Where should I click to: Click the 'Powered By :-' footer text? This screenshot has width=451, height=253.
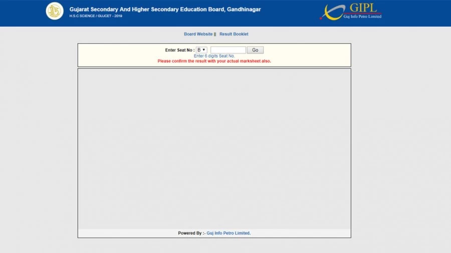191,233
